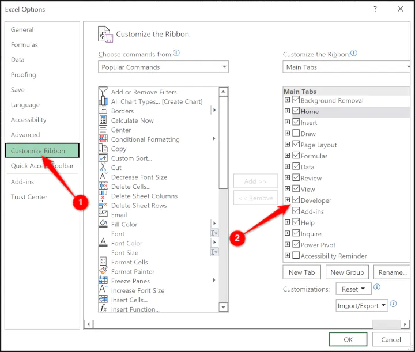Image resolution: width=415 pixels, height=352 pixels.
Task: Click the help question mark in title bar
Action: (x=375, y=9)
